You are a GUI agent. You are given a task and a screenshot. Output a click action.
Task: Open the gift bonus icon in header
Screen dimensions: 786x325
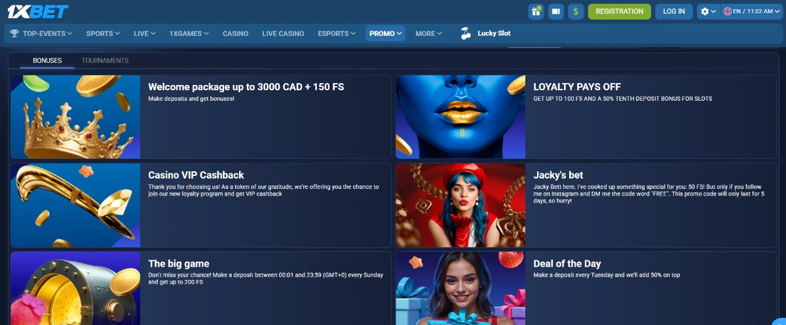[536, 11]
